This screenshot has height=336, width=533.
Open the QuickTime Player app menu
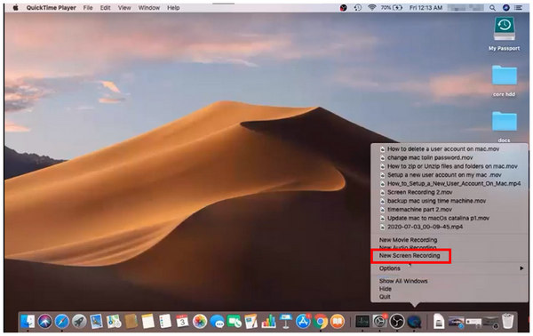[x=52, y=7]
